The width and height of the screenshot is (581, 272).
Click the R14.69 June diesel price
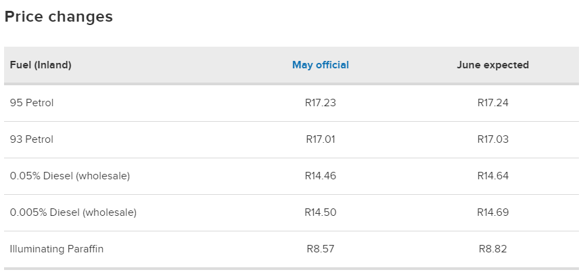[x=492, y=212]
